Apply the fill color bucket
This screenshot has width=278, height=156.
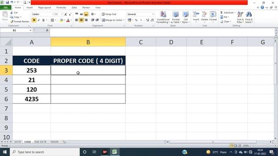click(61, 20)
